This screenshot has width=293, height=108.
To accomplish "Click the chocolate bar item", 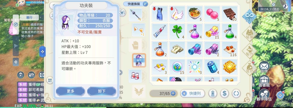I will pyautogui.click(x=230, y=14).
